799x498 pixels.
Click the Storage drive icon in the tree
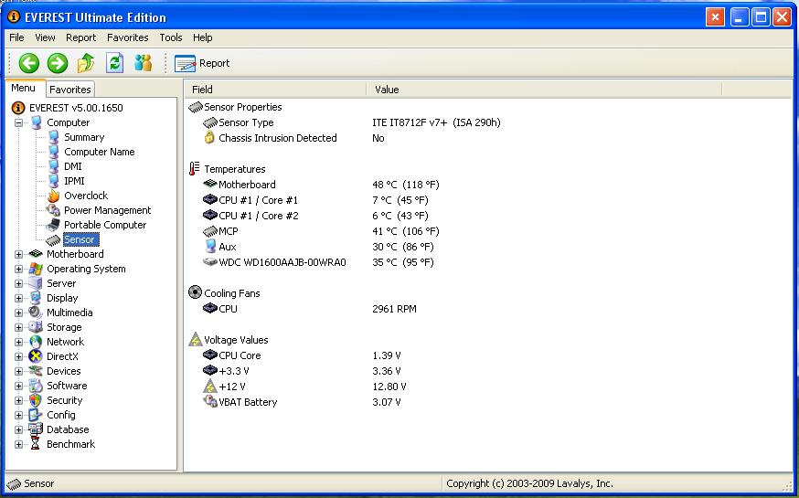36,327
